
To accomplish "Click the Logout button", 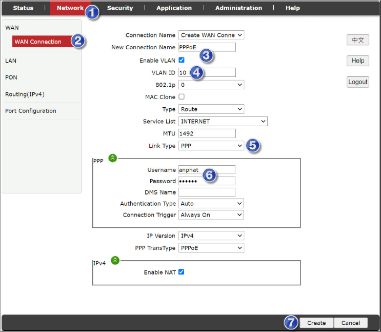I will tap(357, 82).
